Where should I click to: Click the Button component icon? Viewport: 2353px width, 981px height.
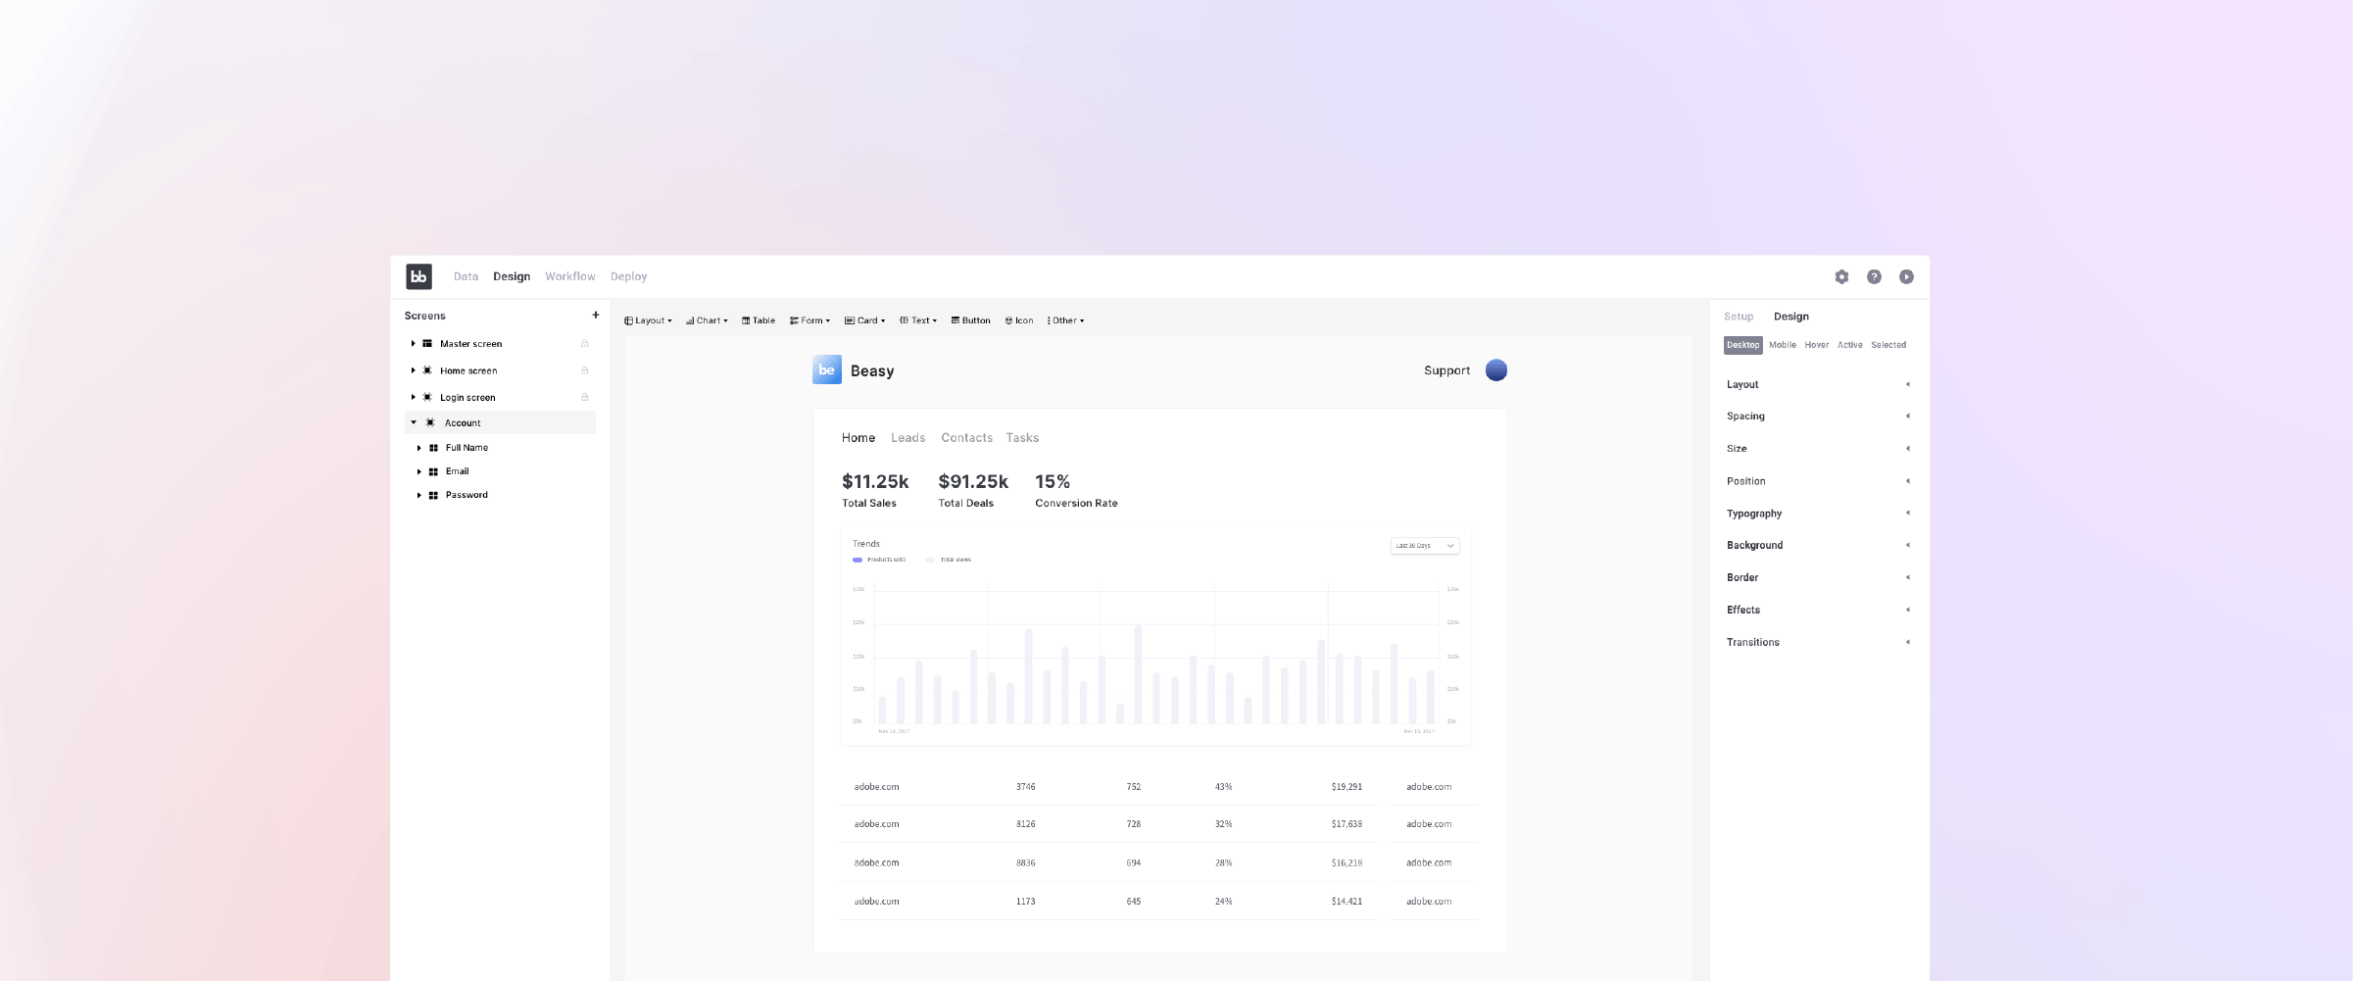click(970, 319)
